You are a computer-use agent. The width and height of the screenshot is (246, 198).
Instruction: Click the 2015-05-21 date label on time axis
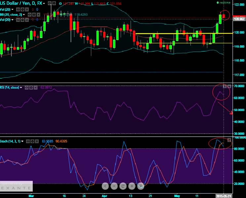click(x=224, y=196)
